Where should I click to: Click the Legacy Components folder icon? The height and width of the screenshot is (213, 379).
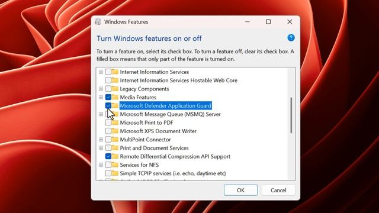[115, 89]
